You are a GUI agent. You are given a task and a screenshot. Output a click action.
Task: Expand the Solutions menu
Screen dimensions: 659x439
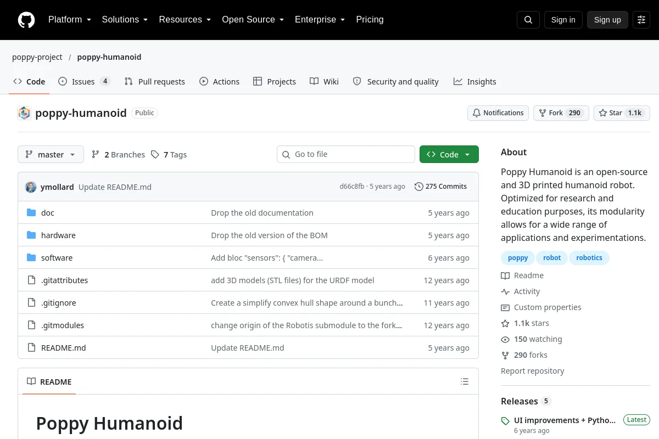(125, 20)
